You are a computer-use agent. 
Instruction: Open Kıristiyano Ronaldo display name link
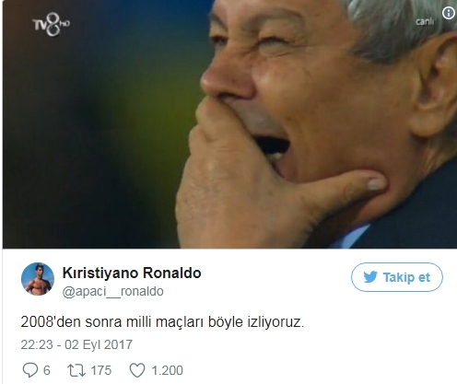(132, 273)
